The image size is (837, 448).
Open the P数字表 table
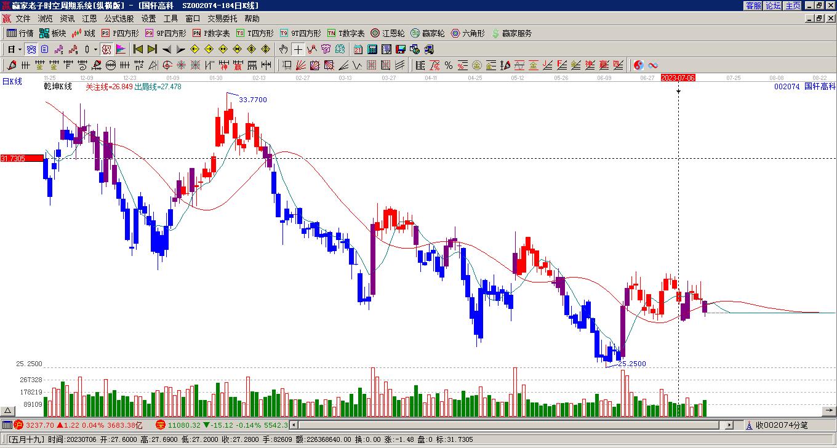pos(211,33)
